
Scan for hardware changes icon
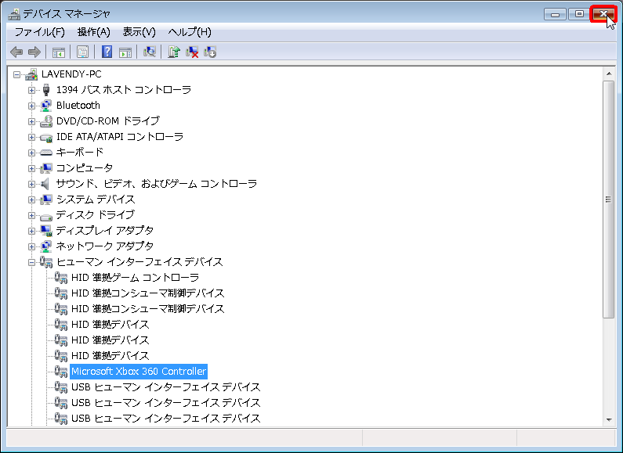(x=150, y=52)
